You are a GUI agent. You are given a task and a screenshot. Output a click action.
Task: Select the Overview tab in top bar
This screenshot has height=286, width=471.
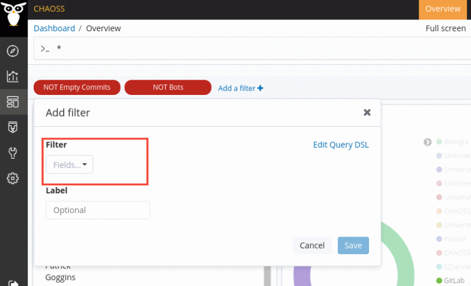(x=443, y=9)
